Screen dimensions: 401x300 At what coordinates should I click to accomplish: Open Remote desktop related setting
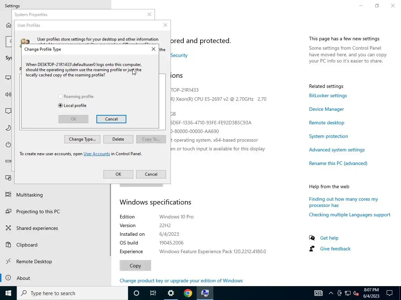point(327,123)
